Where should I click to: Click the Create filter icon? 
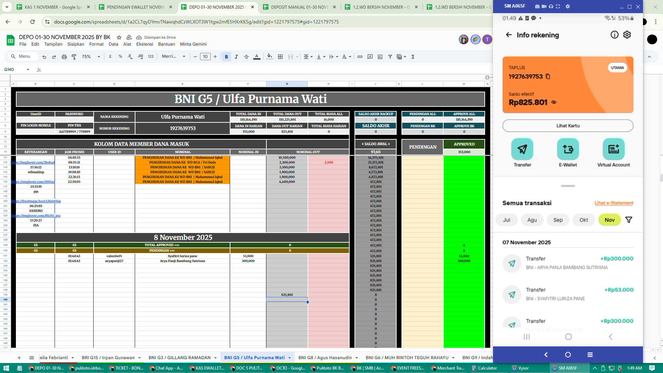(390, 57)
